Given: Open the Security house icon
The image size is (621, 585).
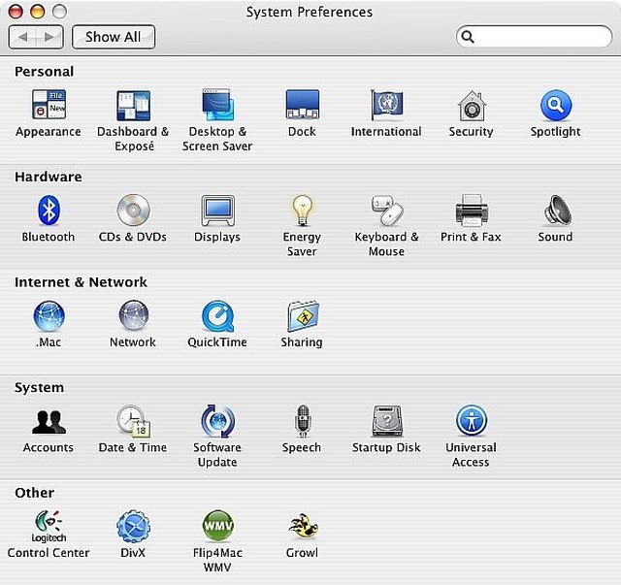Looking at the screenshot, I should coord(472,106).
